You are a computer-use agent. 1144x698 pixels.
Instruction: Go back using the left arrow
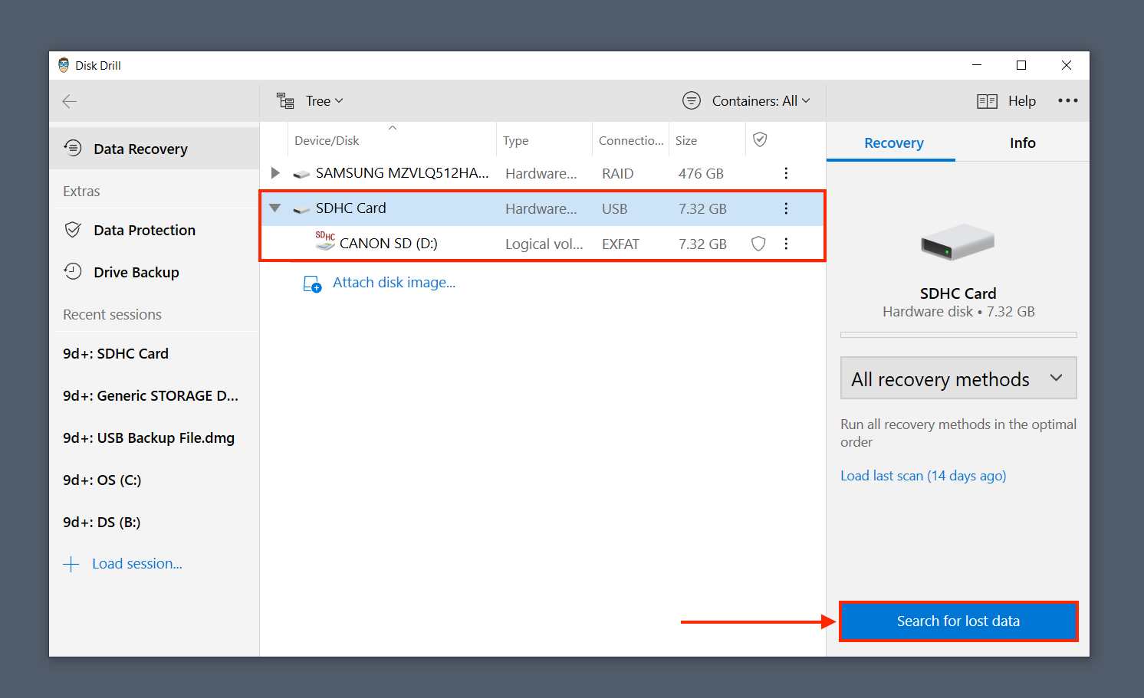point(70,101)
